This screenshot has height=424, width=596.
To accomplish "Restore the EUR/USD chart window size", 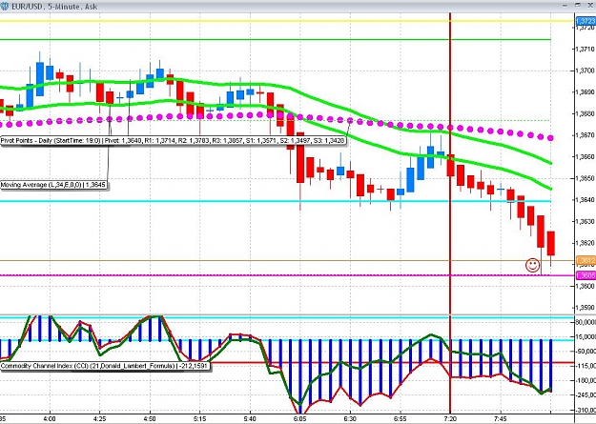I will (578, 6).
